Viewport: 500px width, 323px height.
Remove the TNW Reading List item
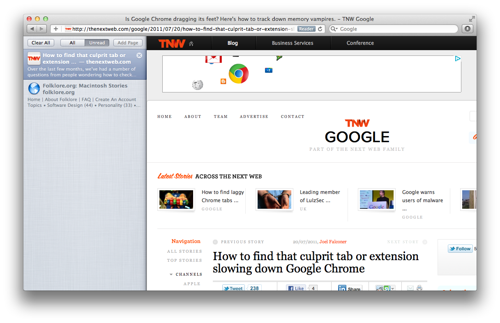(x=139, y=55)
